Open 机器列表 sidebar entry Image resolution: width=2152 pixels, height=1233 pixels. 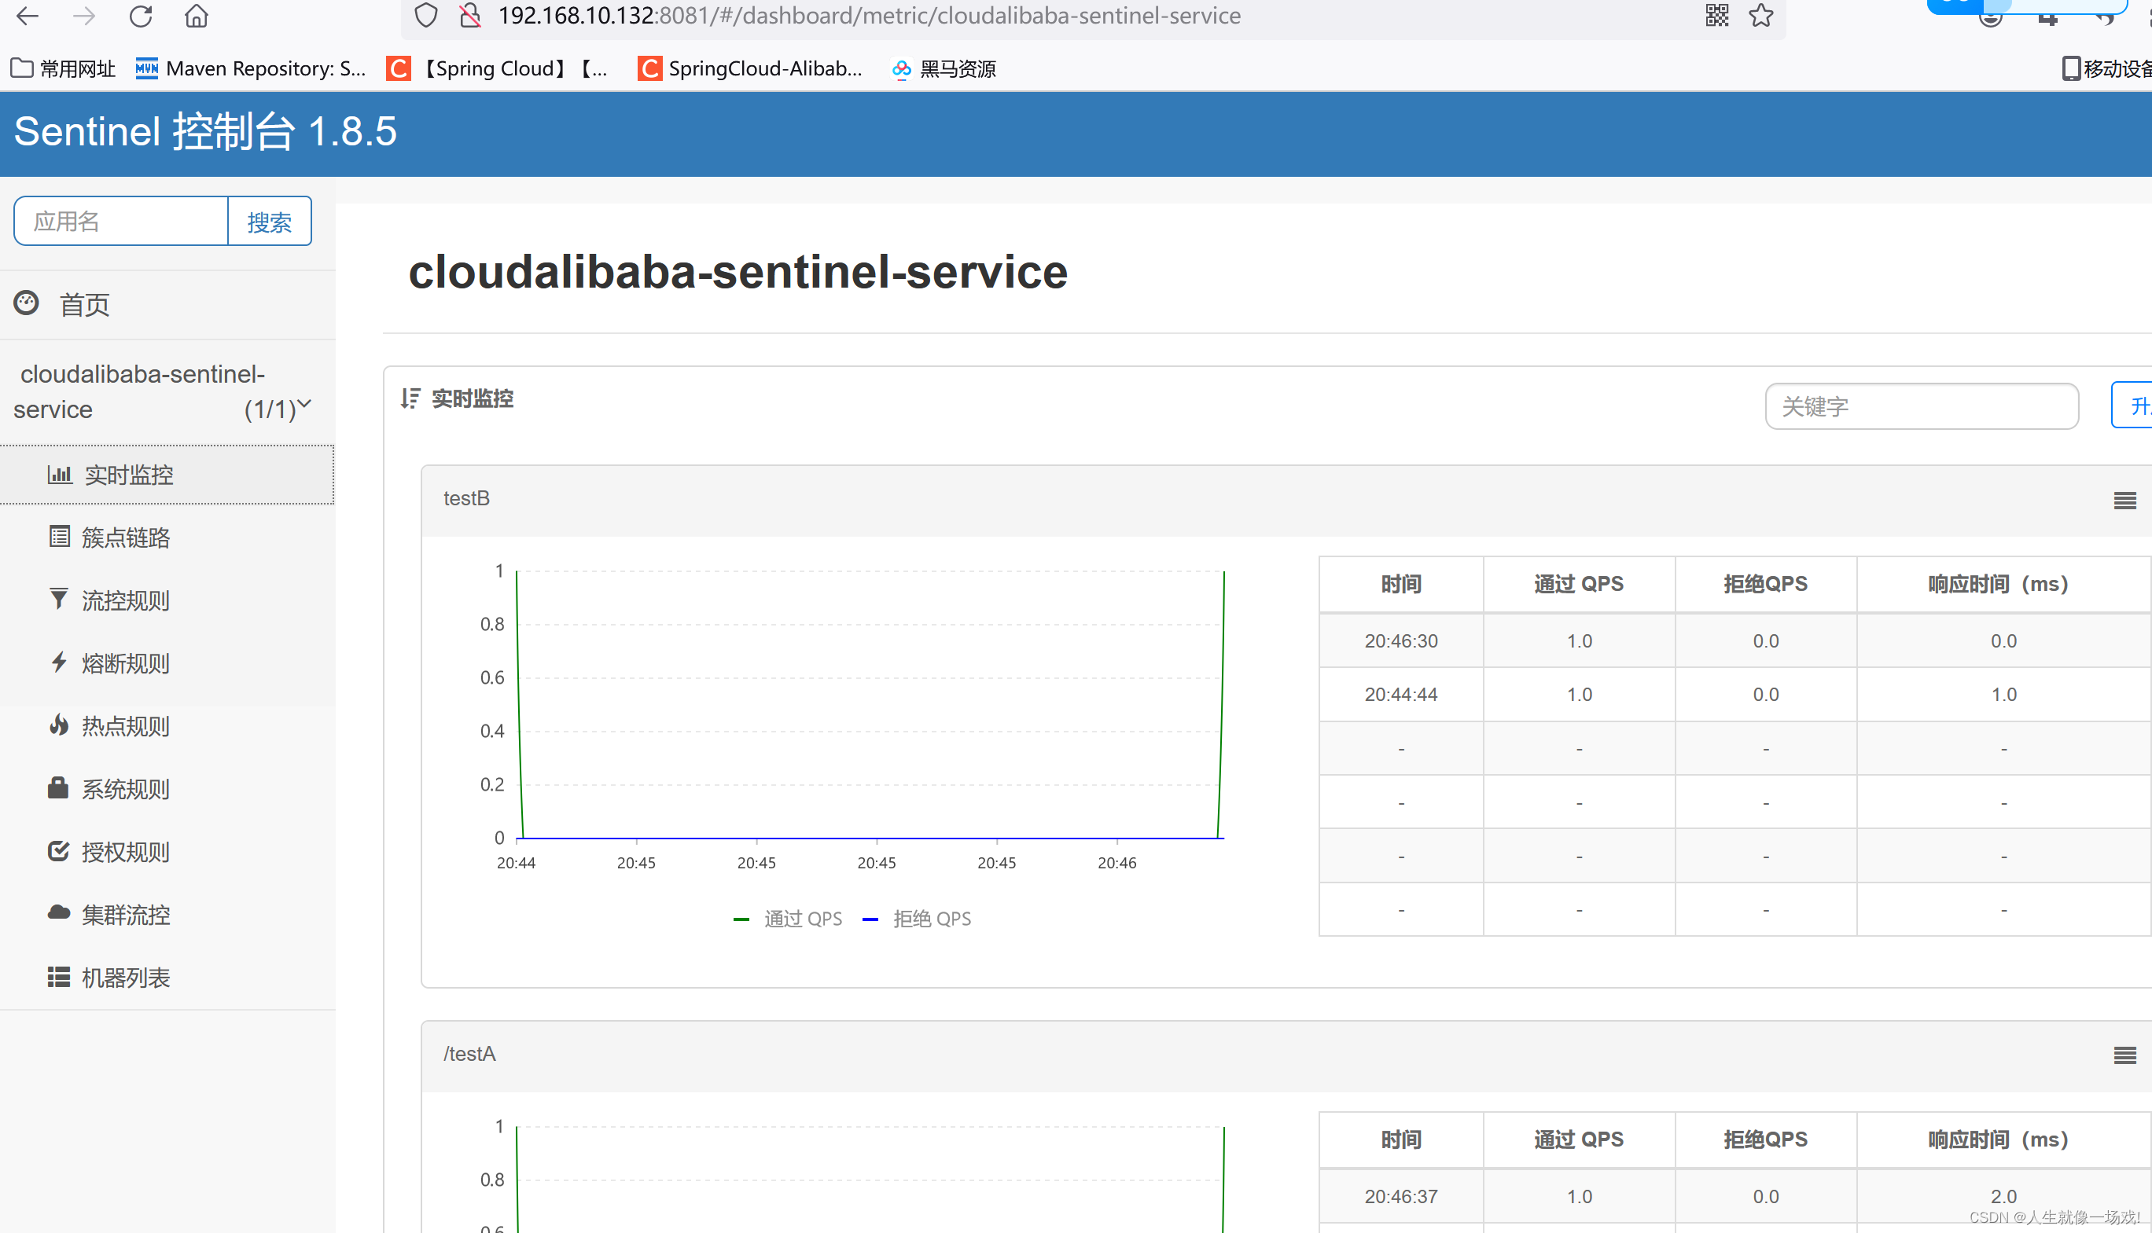tap(125, 978)
